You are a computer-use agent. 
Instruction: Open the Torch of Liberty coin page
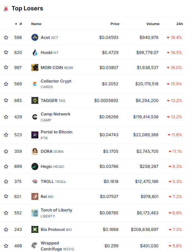click(56, 210)
